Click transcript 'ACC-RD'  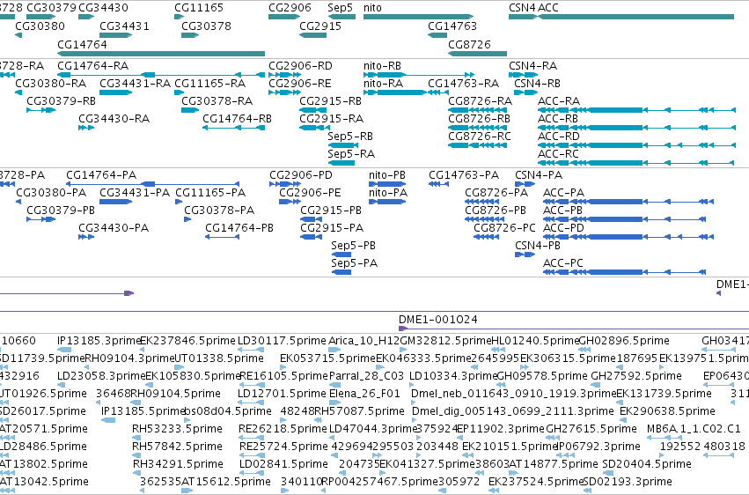(558, 137)
